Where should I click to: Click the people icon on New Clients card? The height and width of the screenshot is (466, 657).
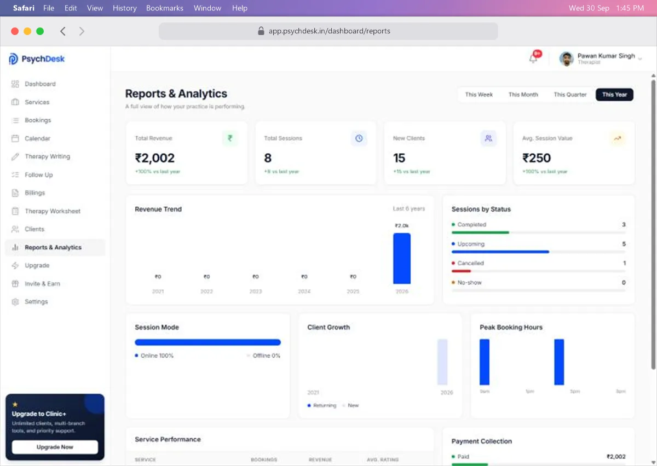pos(488,138)
